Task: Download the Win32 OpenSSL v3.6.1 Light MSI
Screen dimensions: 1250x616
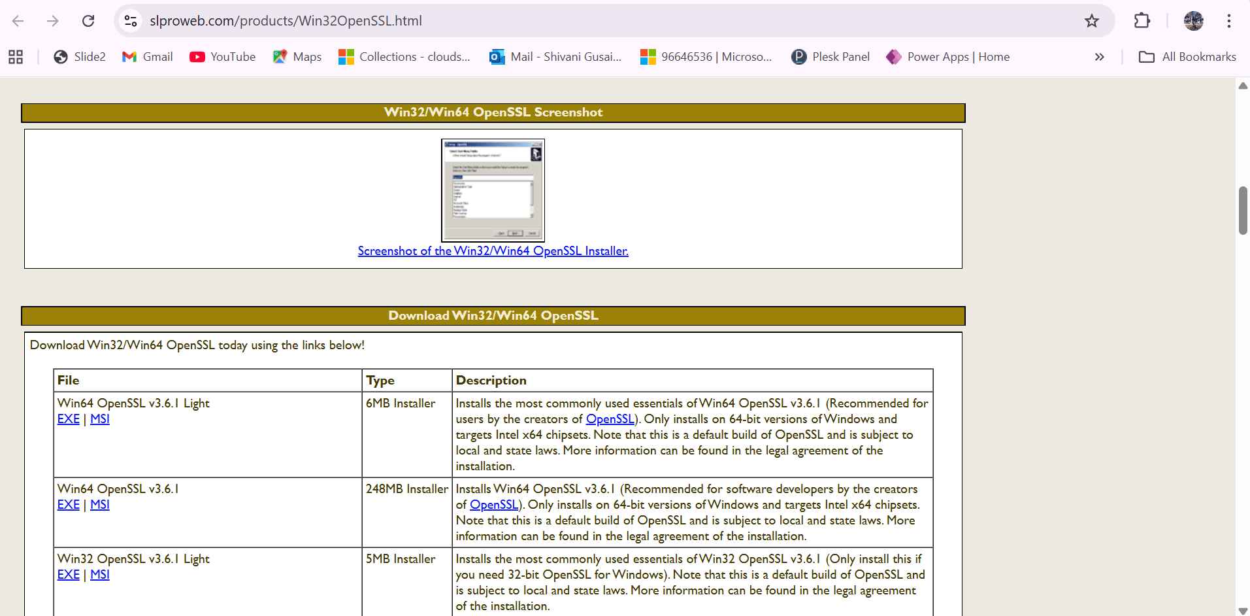Action: (x=100, y=575)
